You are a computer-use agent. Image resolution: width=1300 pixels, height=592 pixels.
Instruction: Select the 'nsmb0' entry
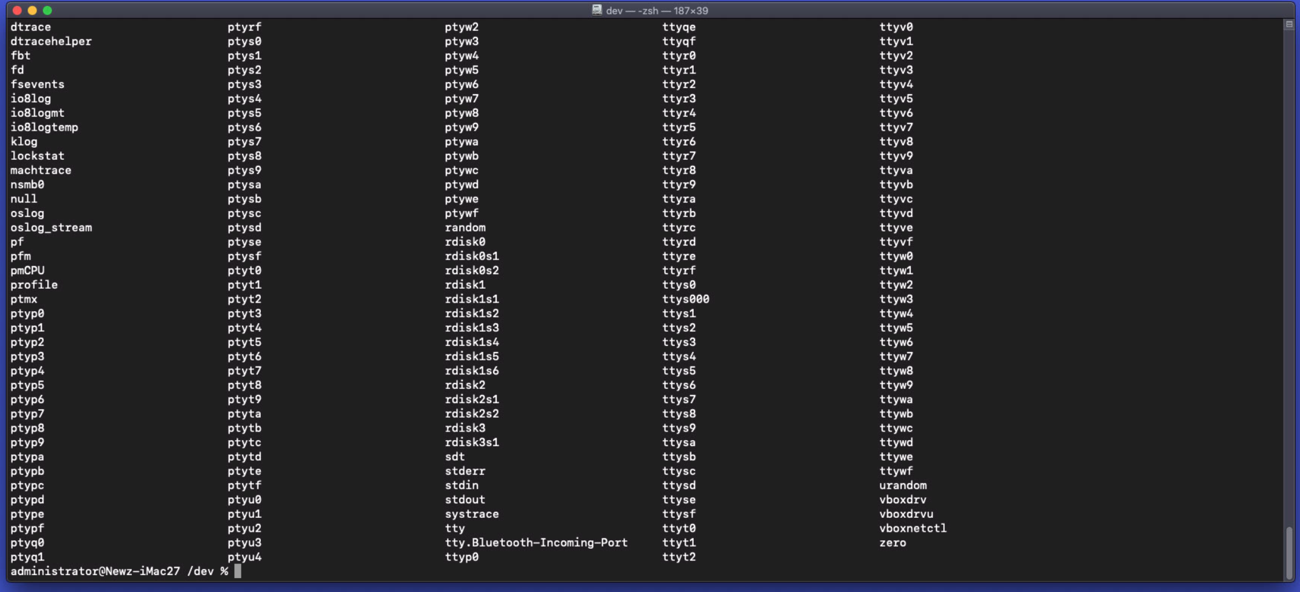pos(27,184)
